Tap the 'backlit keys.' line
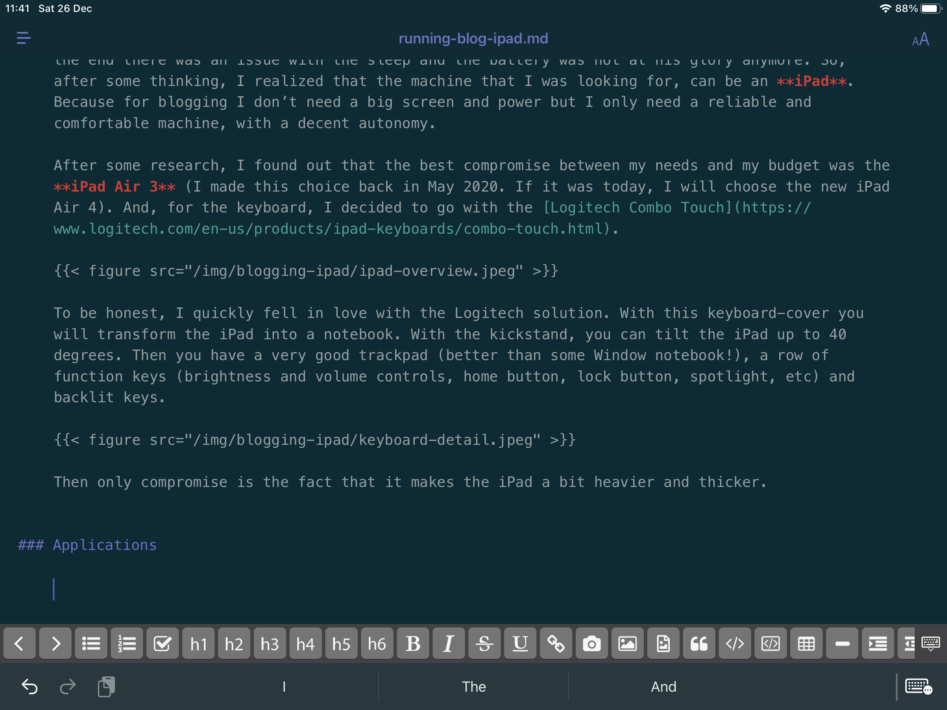Screen dimensions: 947x710 click(x=109, y=397)
